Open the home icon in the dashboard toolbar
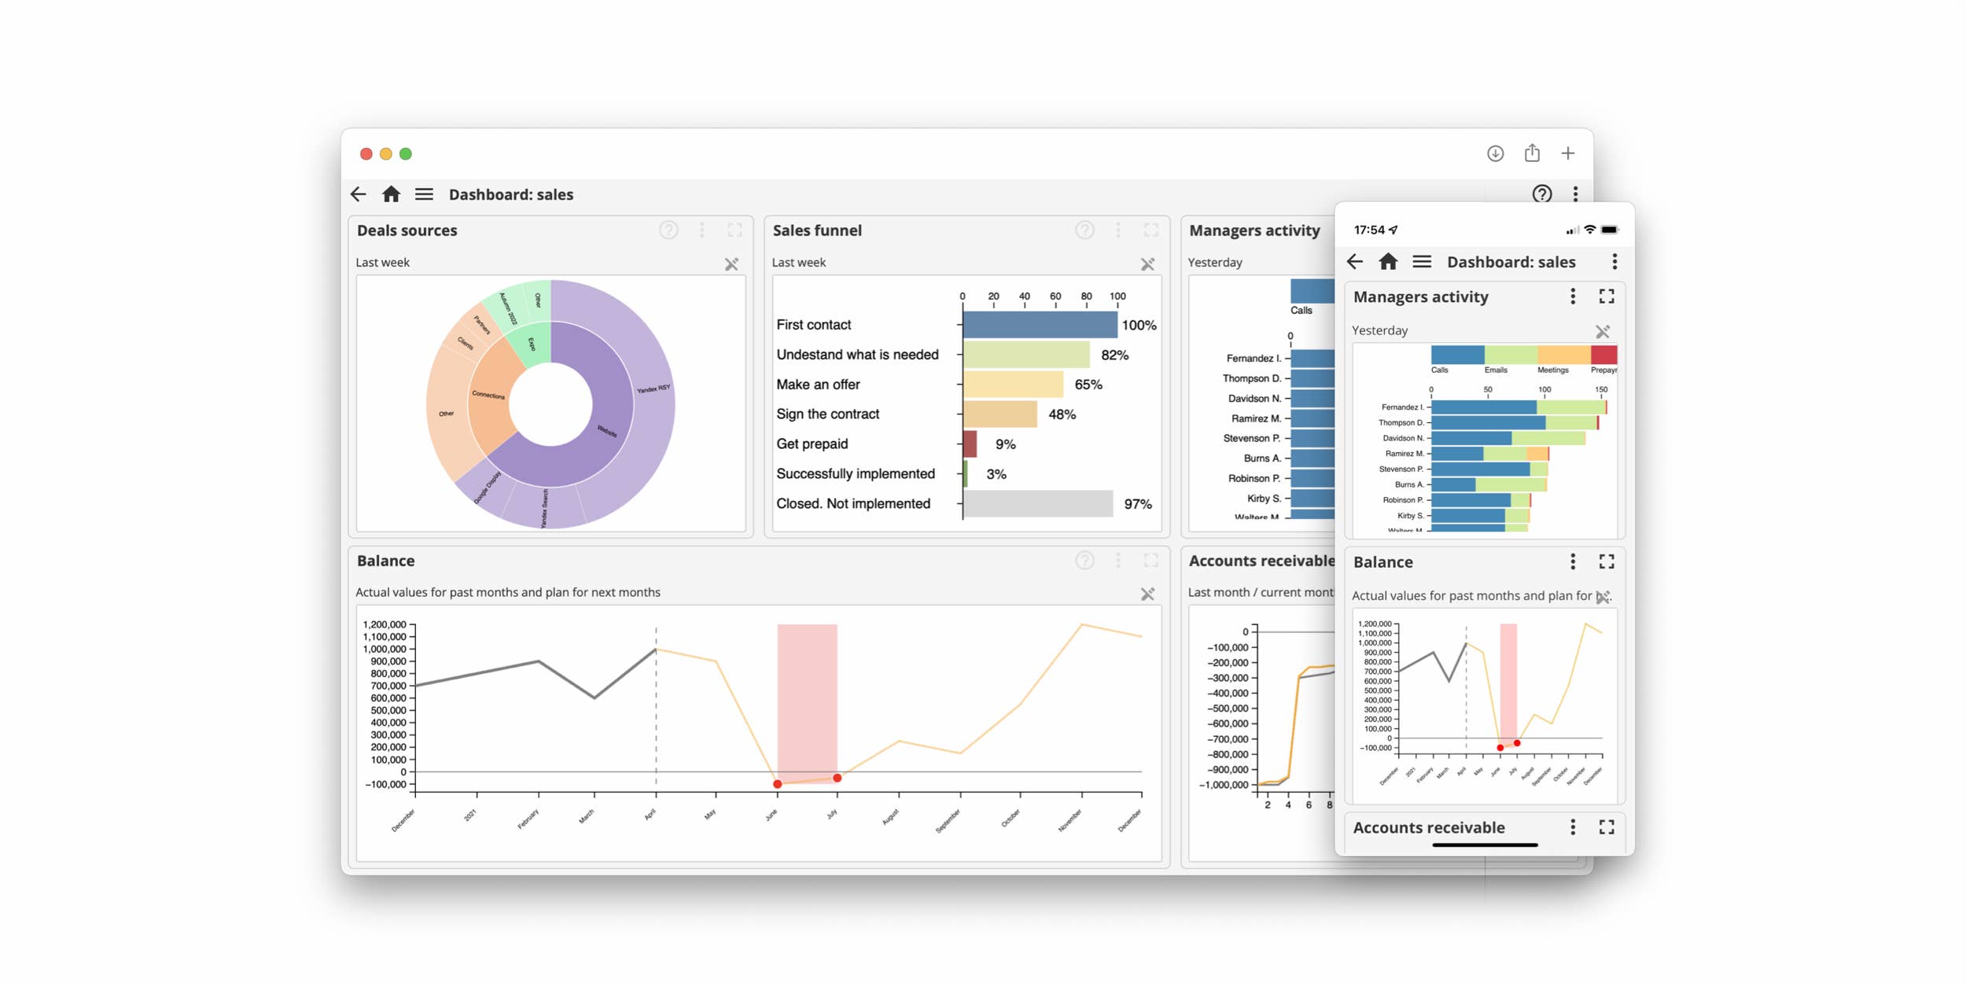 pyautogui.click(x=392, y=193)
